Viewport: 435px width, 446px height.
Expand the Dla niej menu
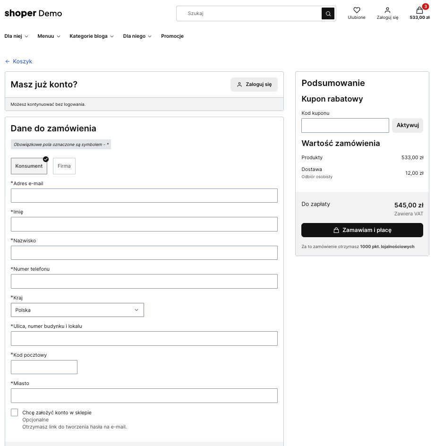click(17, 36)
